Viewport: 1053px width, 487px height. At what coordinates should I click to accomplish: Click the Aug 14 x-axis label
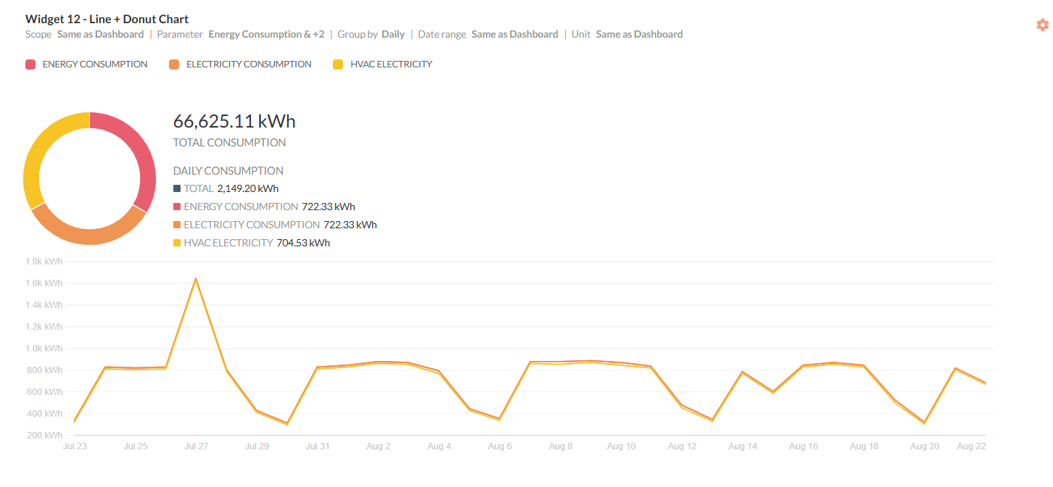point(743,446)
